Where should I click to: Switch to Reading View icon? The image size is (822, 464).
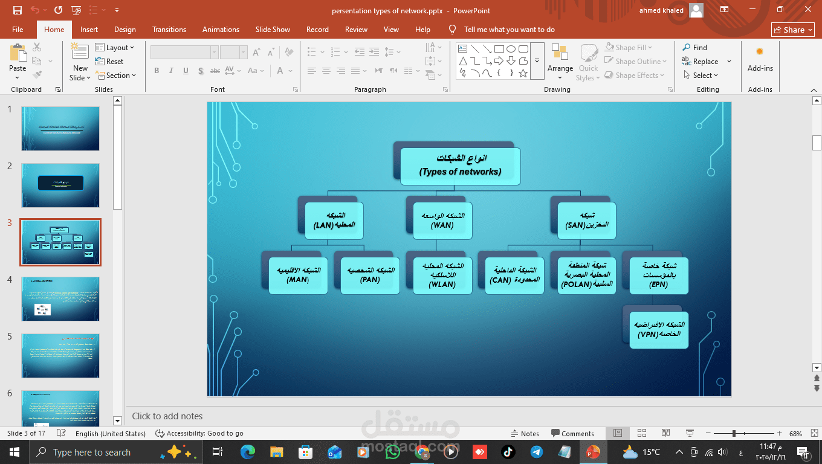[665, 434]
